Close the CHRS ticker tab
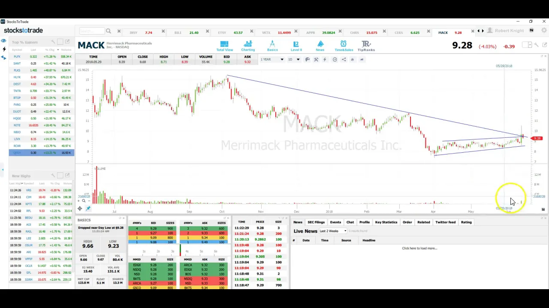 click(x=384, y=31)
